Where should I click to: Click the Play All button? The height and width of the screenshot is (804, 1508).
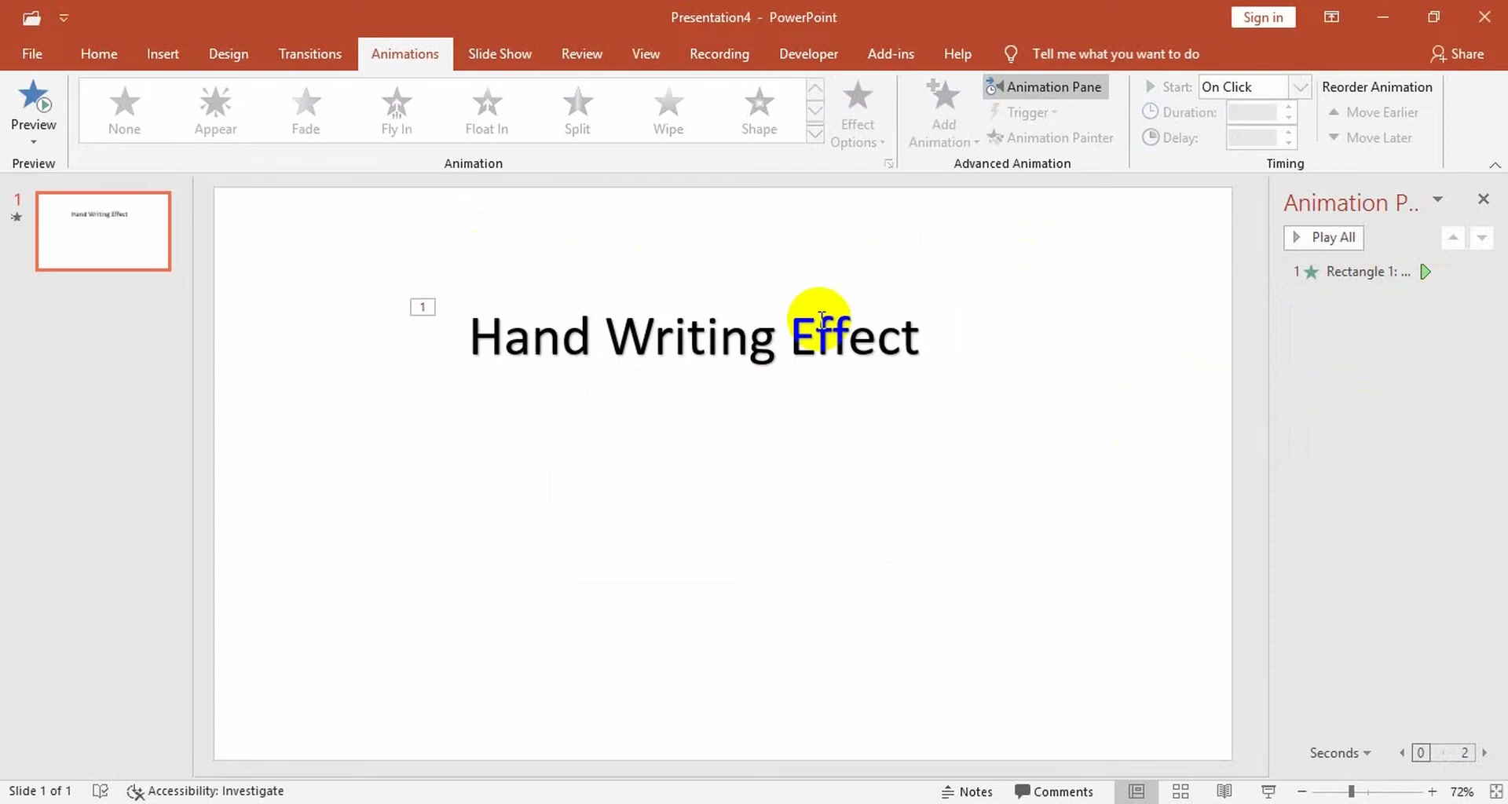pyautogui.click(x=1323, y=237)
